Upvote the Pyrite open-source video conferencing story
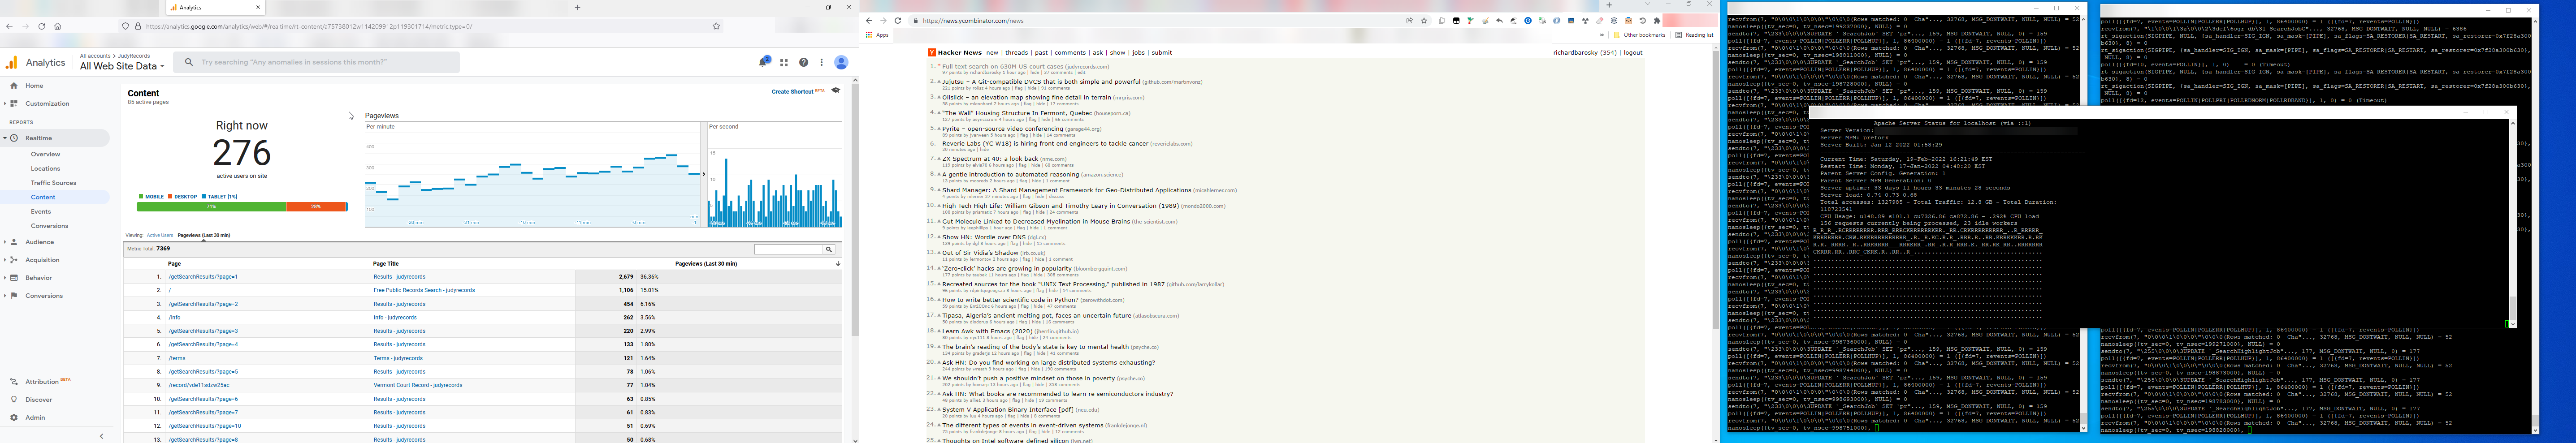2576x443 pixels. tap(939, 129)
